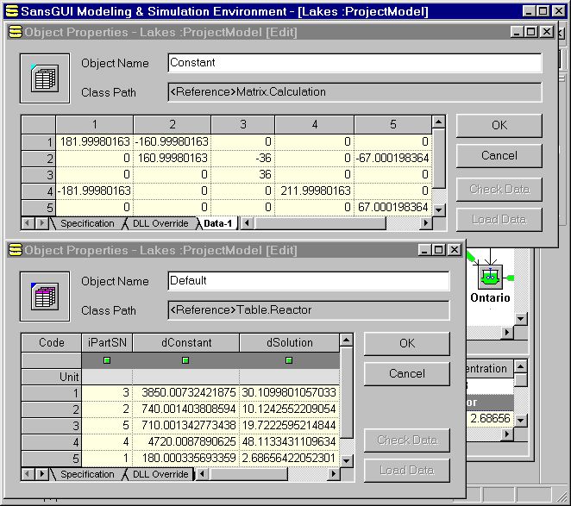The image size is (571, 506).
Task: Switch to the Data-1 tab
Action: tap(218, 223)
